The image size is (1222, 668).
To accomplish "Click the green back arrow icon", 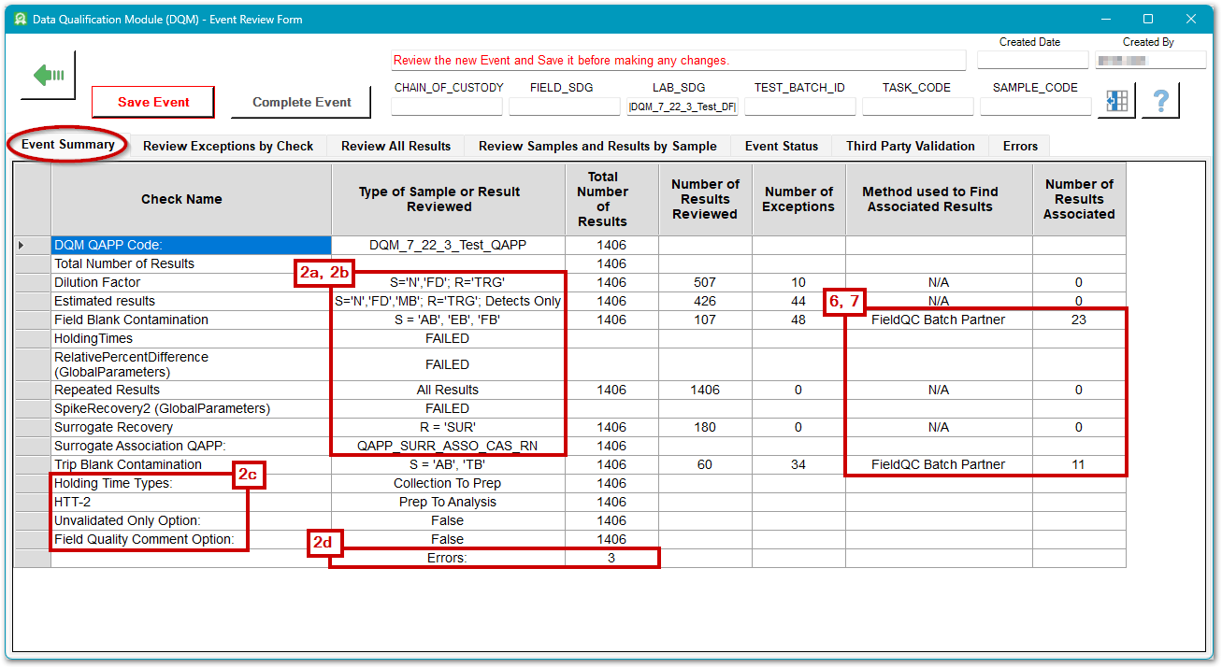I will 48,76.
